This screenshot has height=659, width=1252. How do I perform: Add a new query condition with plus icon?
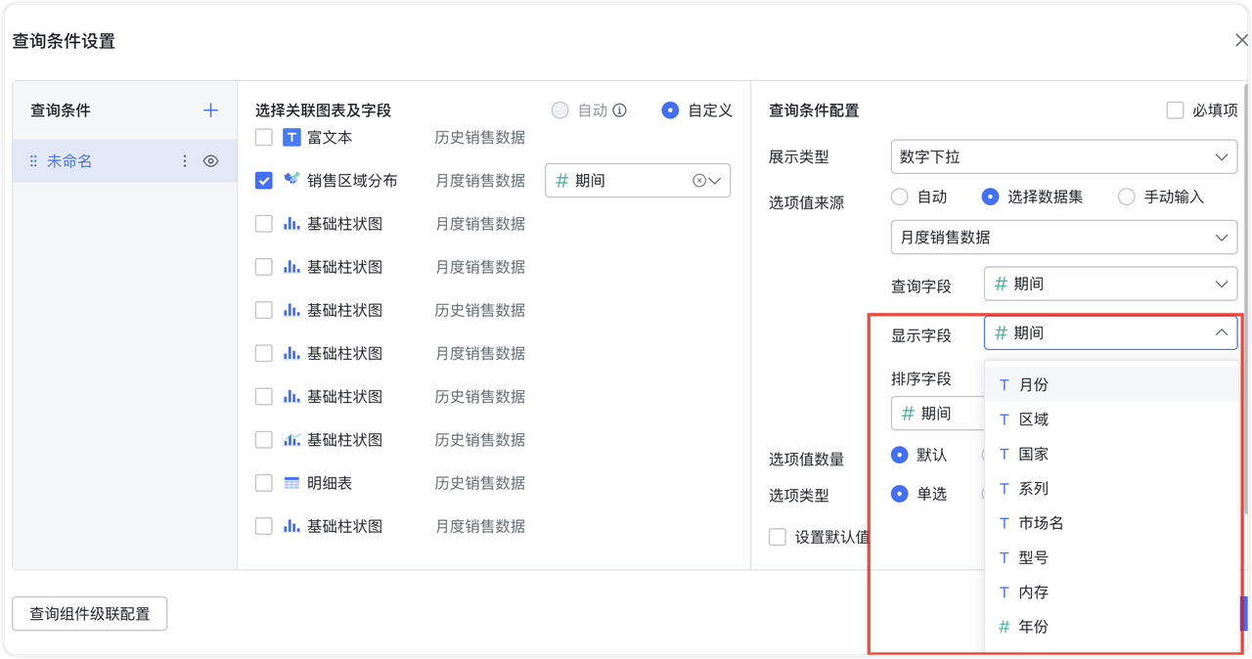(210, 110)
